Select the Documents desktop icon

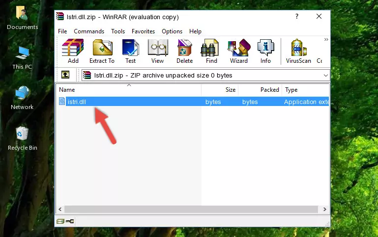23,18
